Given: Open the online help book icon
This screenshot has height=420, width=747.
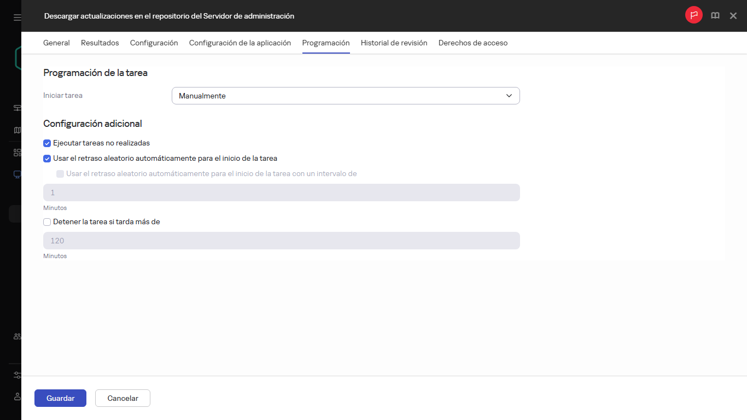Looking at the screenshot, I should pyautogui.click(x=715, y=15).
